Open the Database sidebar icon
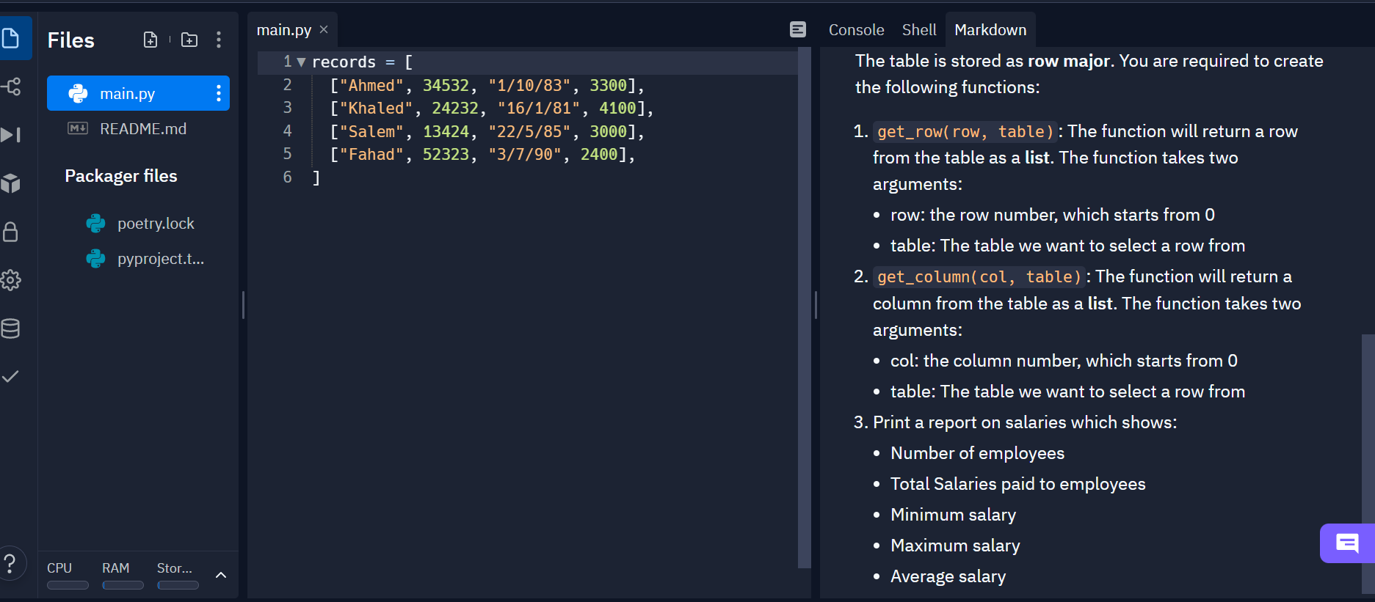Image resolution: width=1375 pixels, height=602 pixels. pos(10,328)
